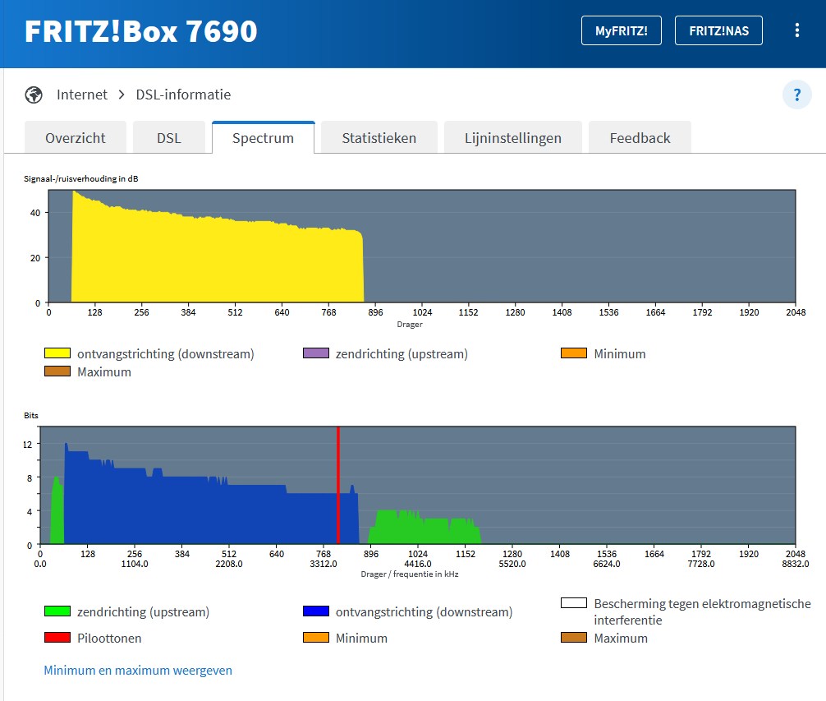Click the green upstream legend swatch
Image resolution: width=826 pixels, height=701 pixels.
[57, 611]
